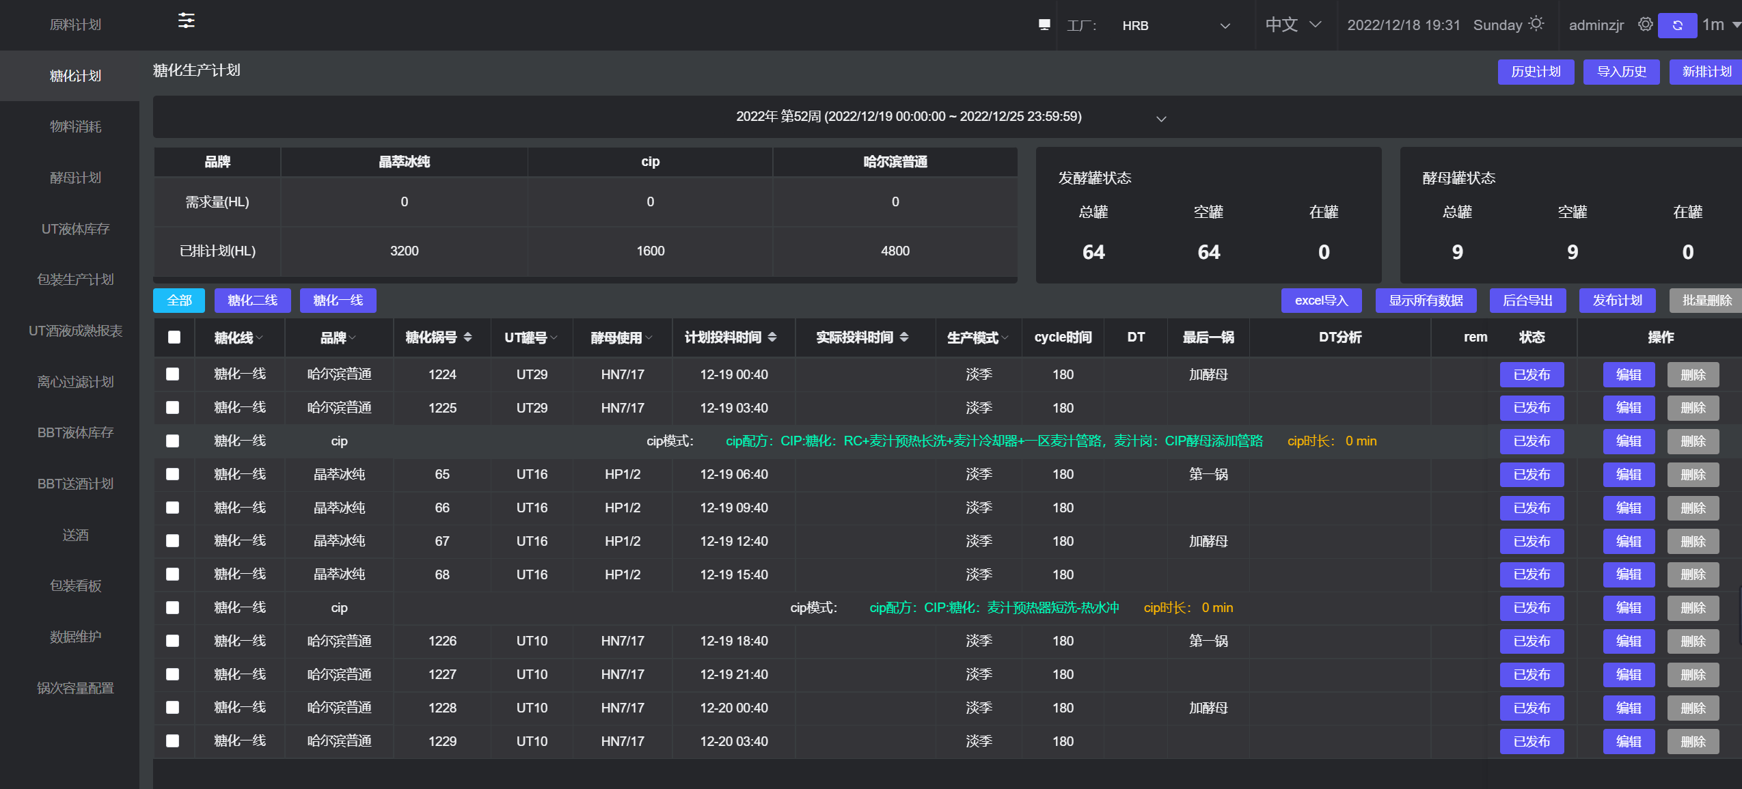
Task: Open the 生产模式 column filter dropdown
Action: click(x=1005, y=337)
